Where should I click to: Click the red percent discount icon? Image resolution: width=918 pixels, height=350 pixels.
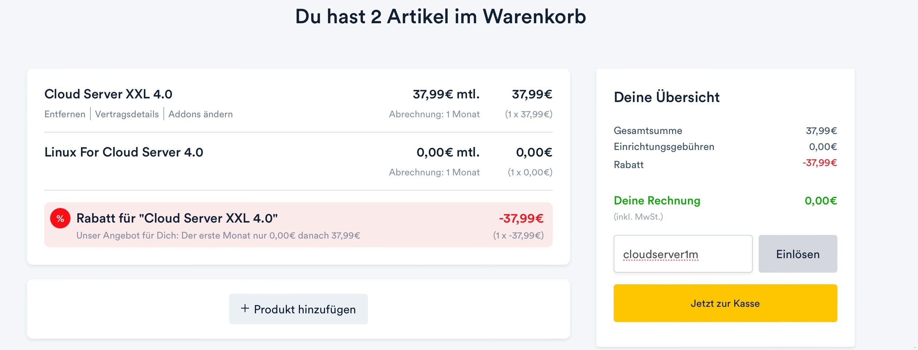point(60,219)
